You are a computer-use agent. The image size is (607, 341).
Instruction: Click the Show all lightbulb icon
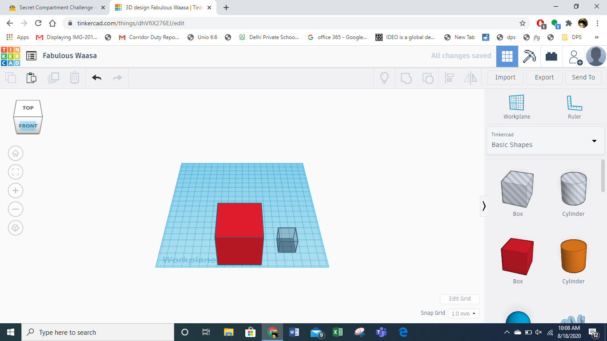point(384,78)
